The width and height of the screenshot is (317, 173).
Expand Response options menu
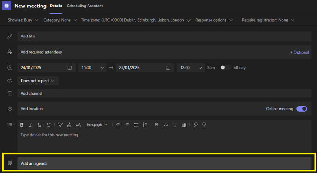(x=214, y=20)
